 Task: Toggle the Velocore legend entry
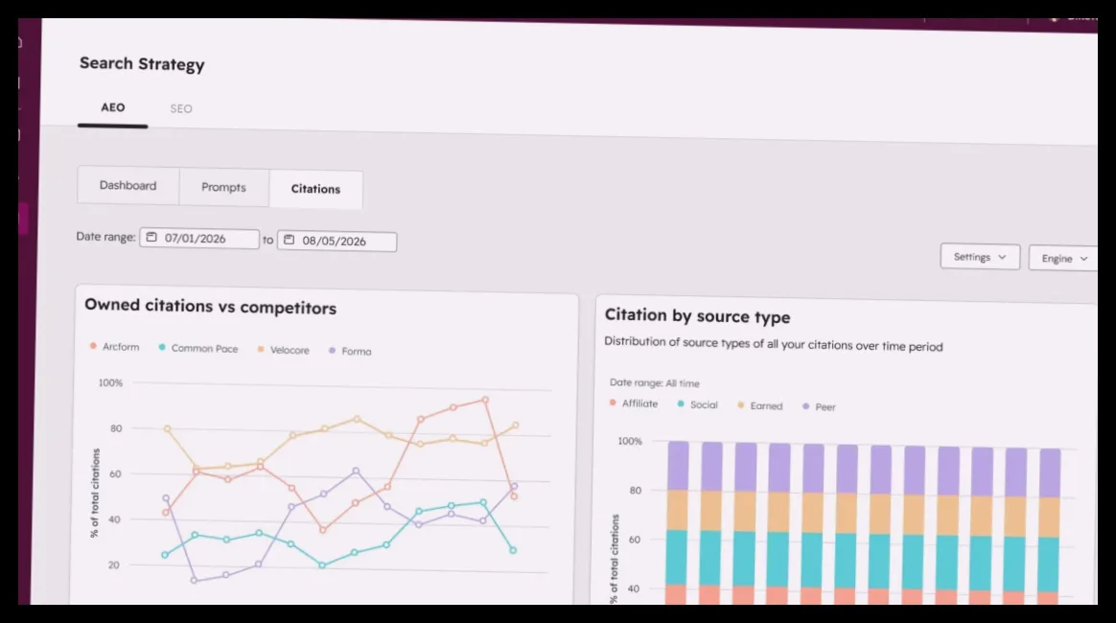[x=283, y=350]
